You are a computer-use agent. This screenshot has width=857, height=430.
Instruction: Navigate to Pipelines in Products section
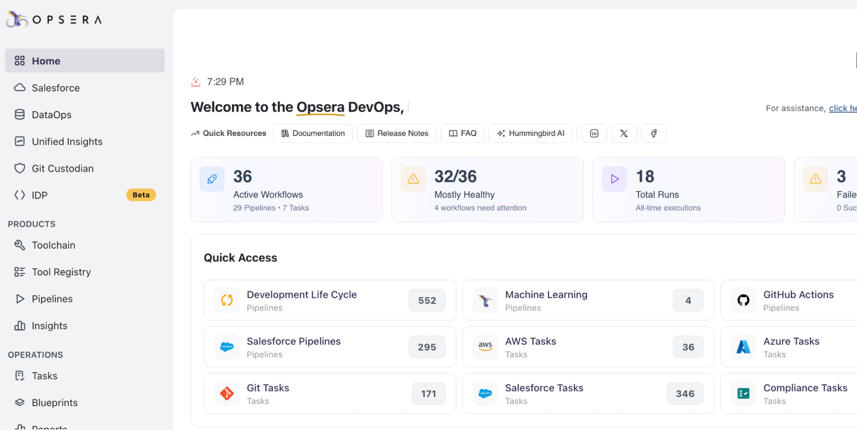[x=52, y=299]
